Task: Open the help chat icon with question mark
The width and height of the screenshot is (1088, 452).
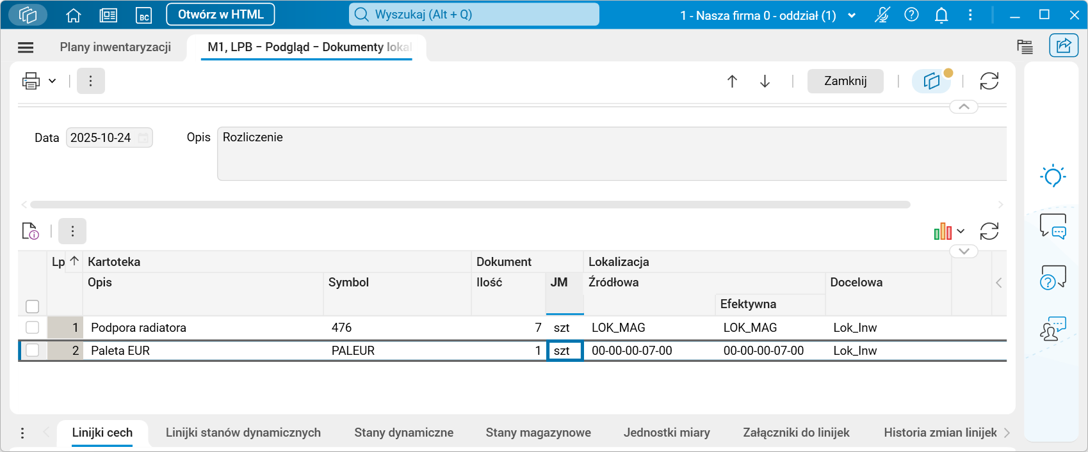Action: pyautogui.click(x=1053, y=277)
